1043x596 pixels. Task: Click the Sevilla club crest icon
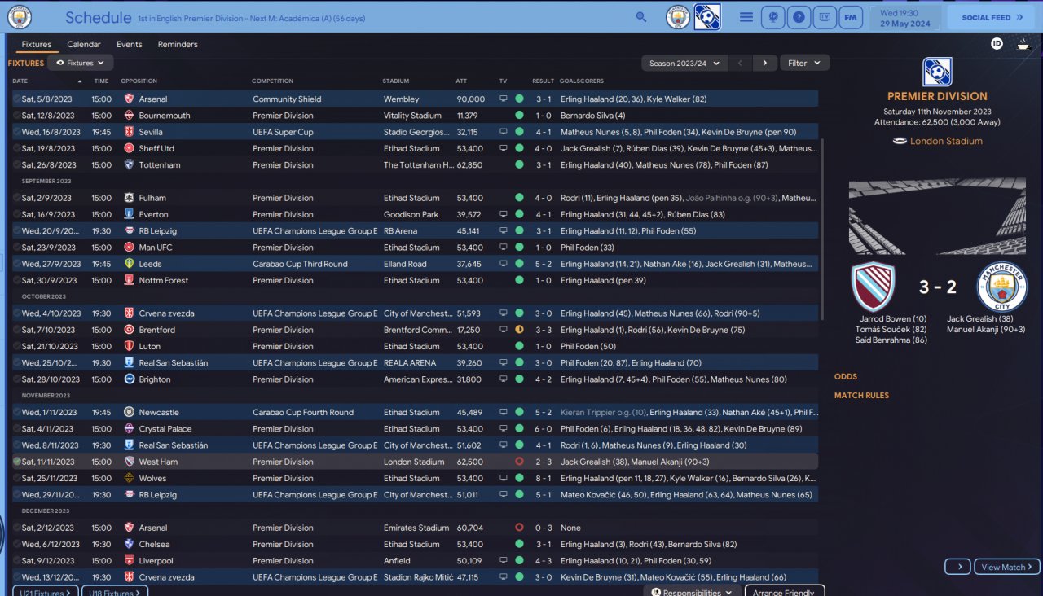129,132
